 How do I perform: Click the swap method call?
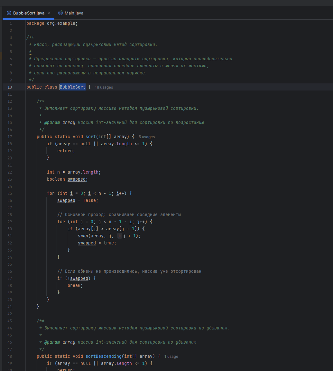tap(83, 236)
